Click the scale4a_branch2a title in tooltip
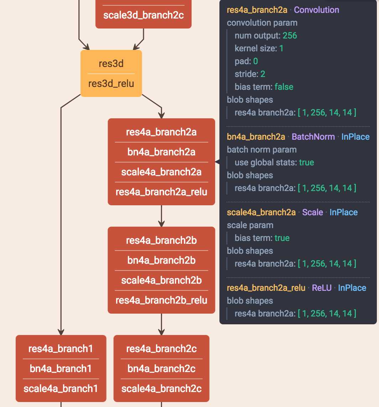This screenshot has width=379, height=407. click(261, 212)
